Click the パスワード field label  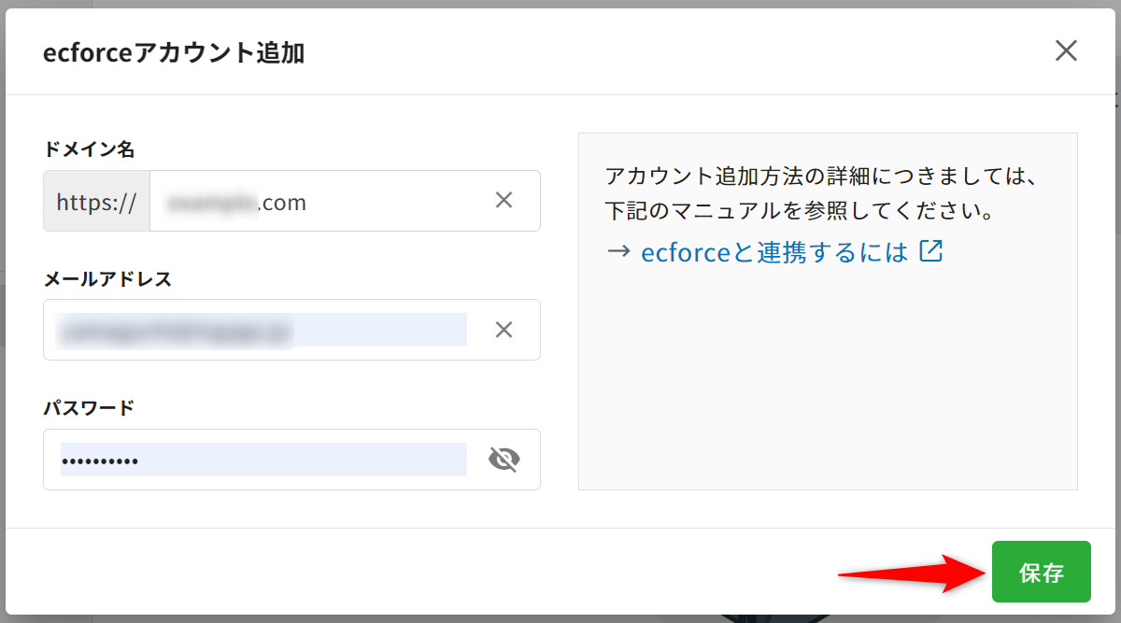point(89,407)
